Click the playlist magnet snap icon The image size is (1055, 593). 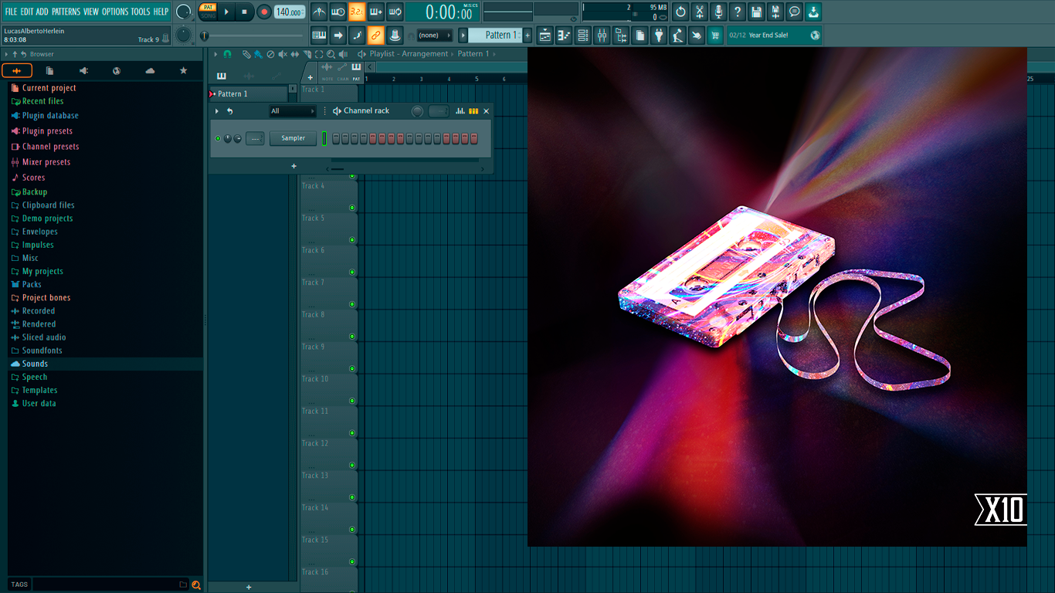click(227, 54)
